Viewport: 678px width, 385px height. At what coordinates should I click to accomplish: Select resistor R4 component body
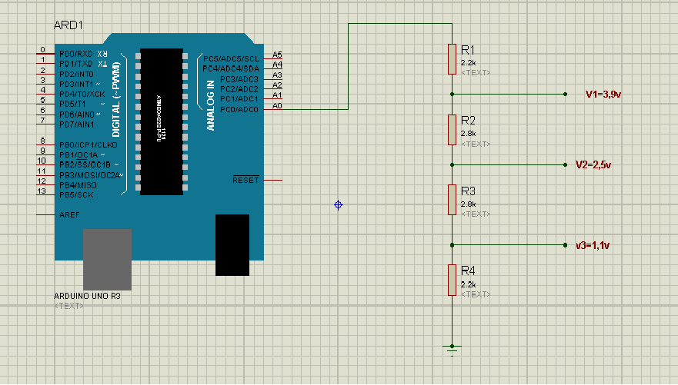[x=452, y=280]
